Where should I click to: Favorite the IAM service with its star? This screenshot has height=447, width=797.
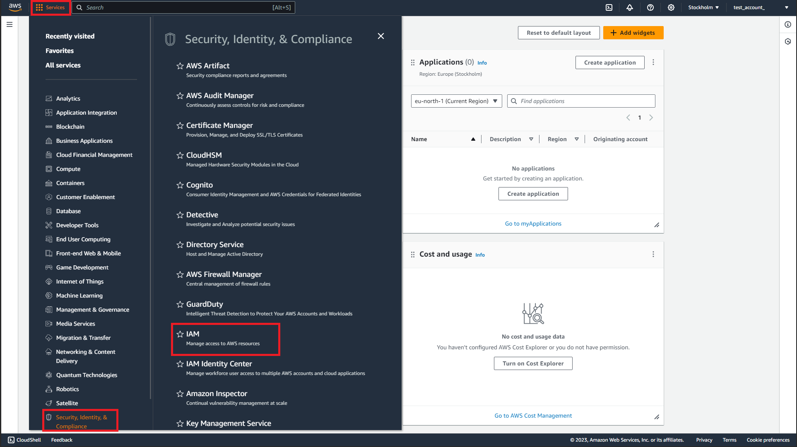180,334
